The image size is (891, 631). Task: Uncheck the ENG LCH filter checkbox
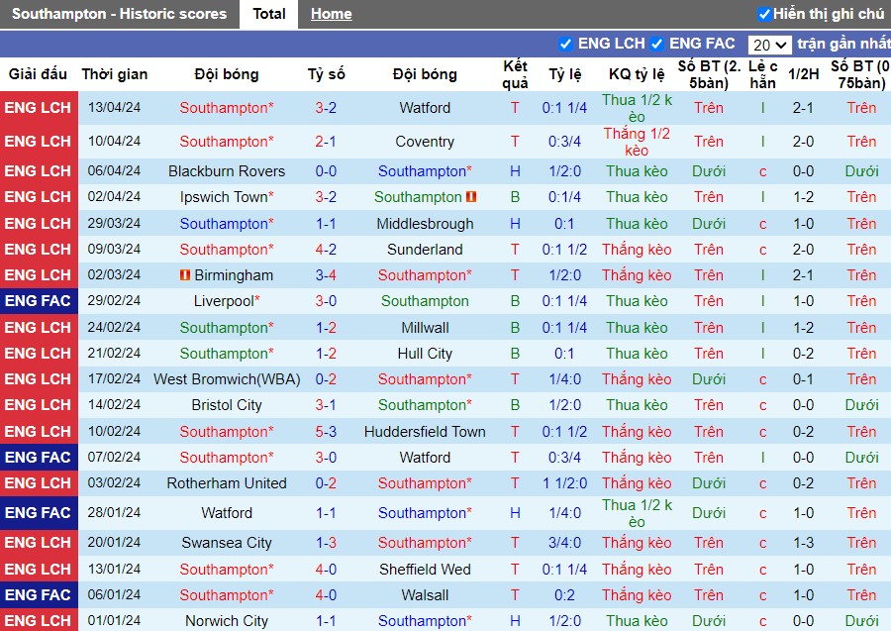(x=565, y=44)
